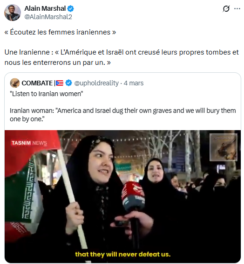Click Alain Marshal's blue verified badge
Viewport: 244px width, 264px height.
pyautogui.click(x=71, y=8)
